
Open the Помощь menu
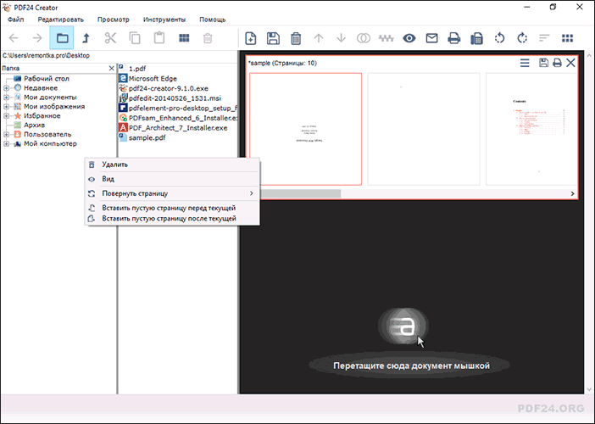pos(213,20)
